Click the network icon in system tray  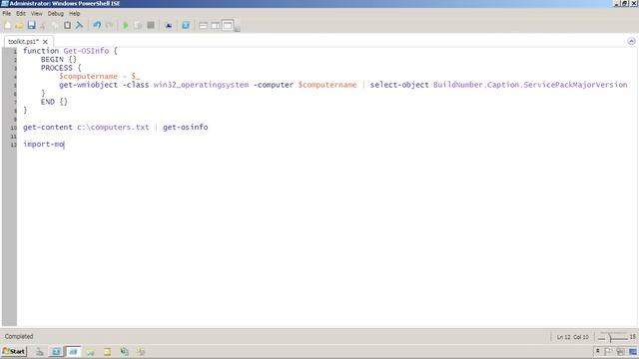pyautogui.click(x=621, y=351)
